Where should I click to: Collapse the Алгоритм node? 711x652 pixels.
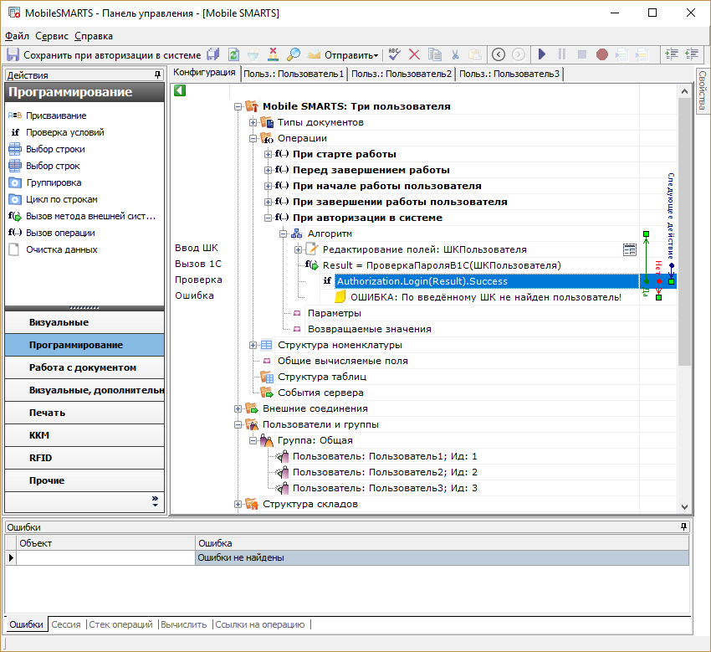[x=283, y=234]
